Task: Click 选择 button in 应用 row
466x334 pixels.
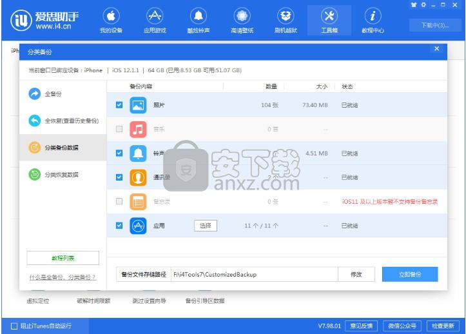Action: tap(206, 226)
